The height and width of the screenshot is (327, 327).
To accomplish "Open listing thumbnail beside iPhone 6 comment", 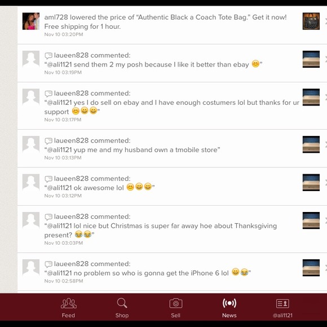I will tap(311, 268).
